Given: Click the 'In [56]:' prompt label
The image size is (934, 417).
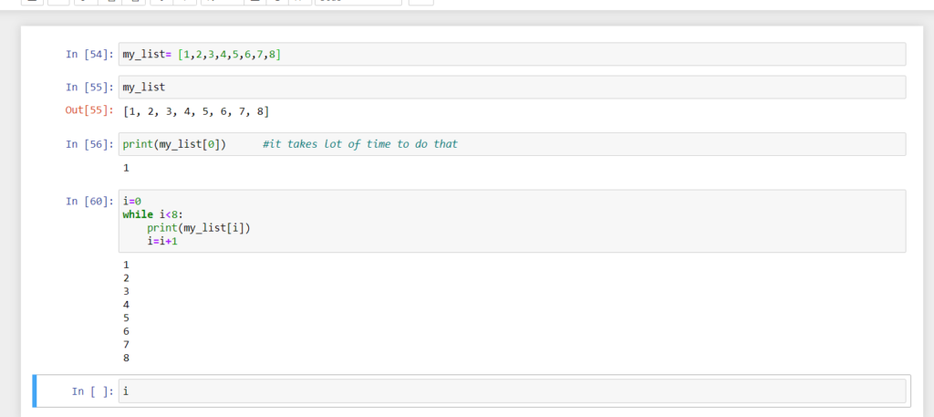Looking at the screenshot, I should pos(89,144).
